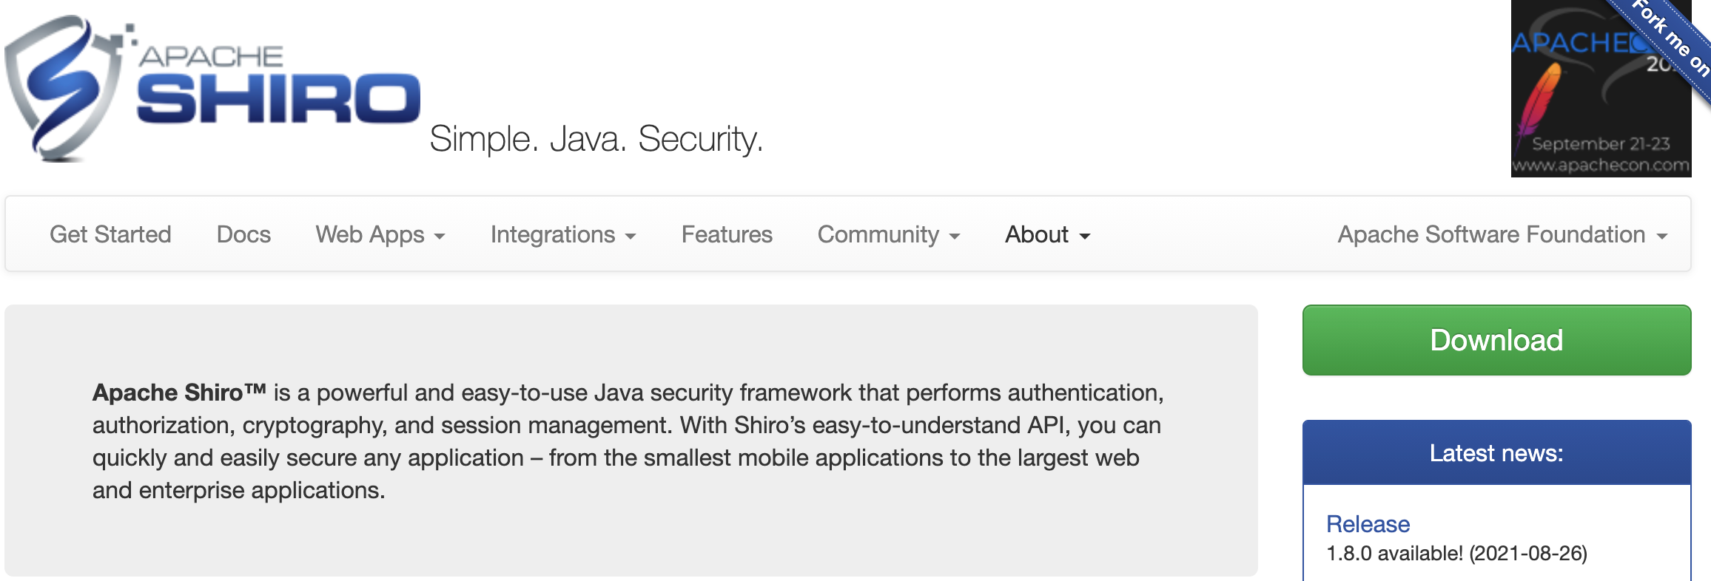This screenshot has height=581, width=1711.
Task: Click the caret arrow beside Web Apps
Action: (440, 237)
